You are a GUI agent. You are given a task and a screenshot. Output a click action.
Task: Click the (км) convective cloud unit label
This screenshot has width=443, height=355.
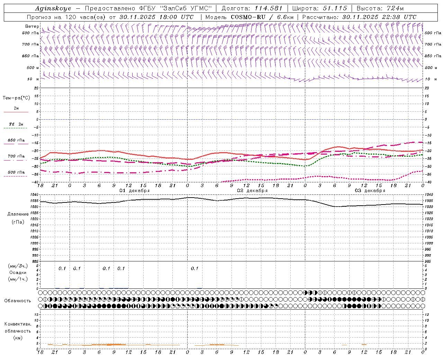[18, 338]
